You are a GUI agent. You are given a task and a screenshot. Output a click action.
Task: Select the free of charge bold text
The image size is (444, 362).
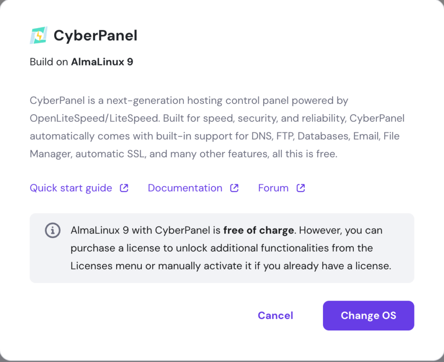coord(259,230)
